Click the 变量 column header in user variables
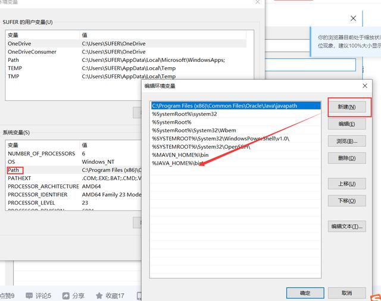 coord(43,35)
